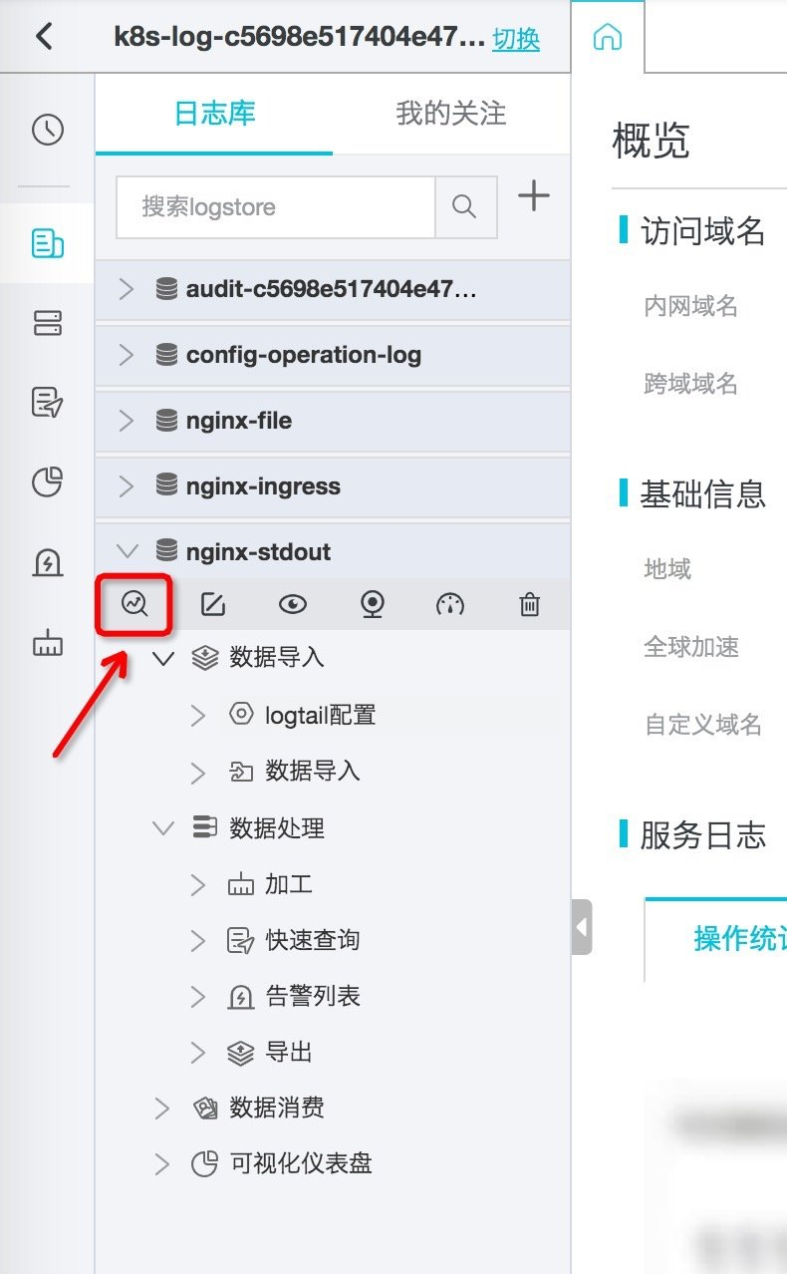Open the pie chart dashboard sidebar icon
Viewport: 787px width, 1274px height.
(x=48, y=482)
